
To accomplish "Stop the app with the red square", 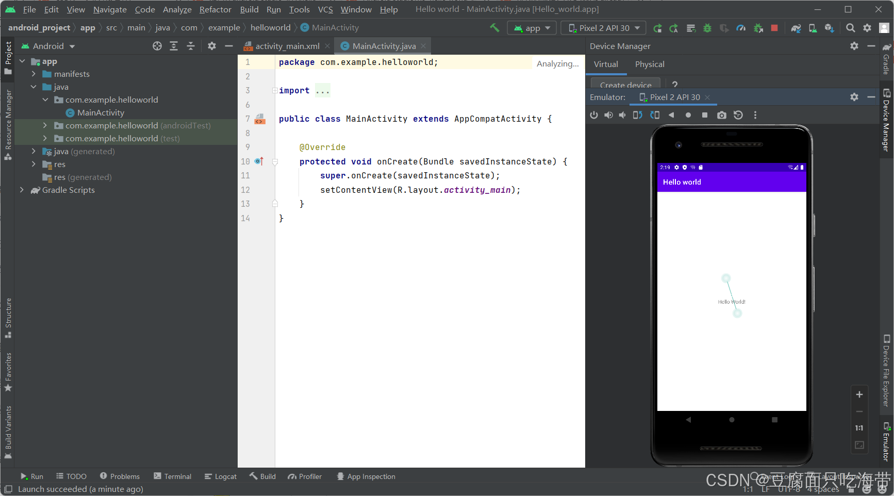I will 774,28.
